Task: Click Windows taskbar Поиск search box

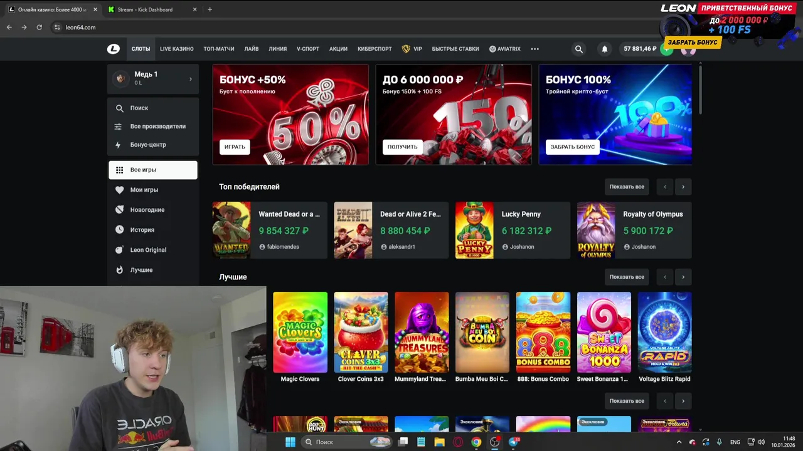Action: 346,442
